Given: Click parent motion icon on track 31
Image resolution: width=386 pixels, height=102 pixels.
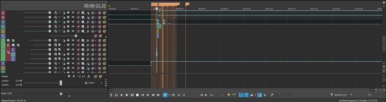Looking at the screenshot, I should pyautogui.click(x=8, y=40).
